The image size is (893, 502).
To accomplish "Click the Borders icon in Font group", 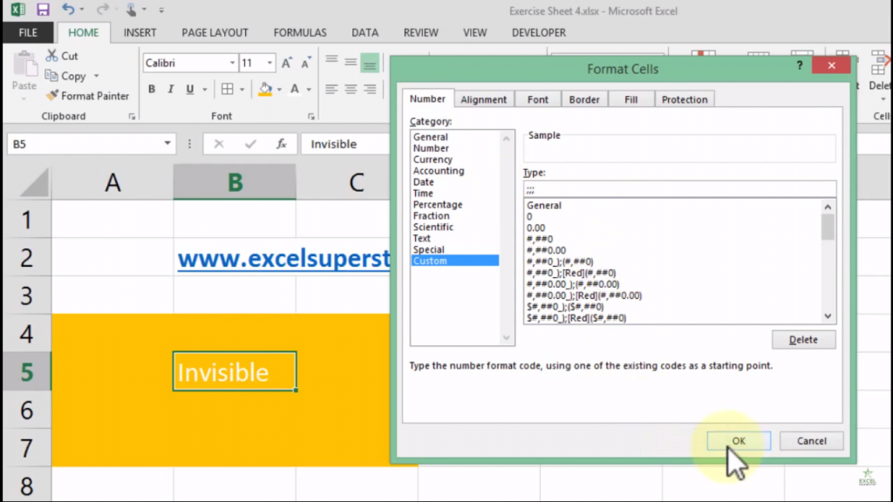I will [x=227, y=89].
